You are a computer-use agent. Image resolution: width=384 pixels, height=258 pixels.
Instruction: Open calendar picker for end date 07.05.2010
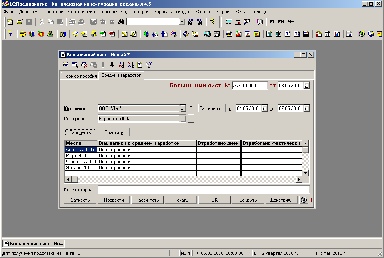click(307, 108)
